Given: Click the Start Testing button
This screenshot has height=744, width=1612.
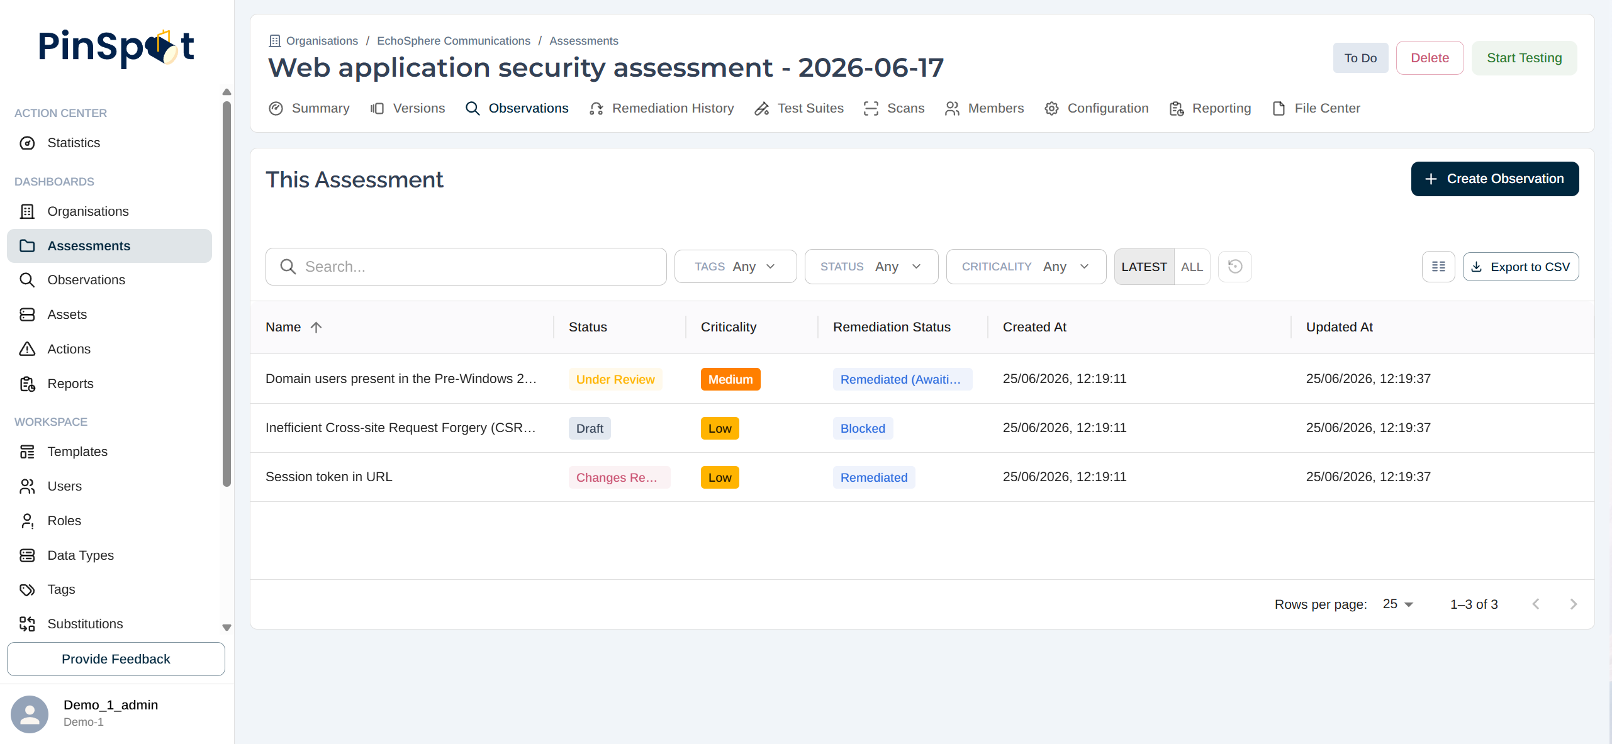Looking at the screenshot, I should [x=1524, y=58].
